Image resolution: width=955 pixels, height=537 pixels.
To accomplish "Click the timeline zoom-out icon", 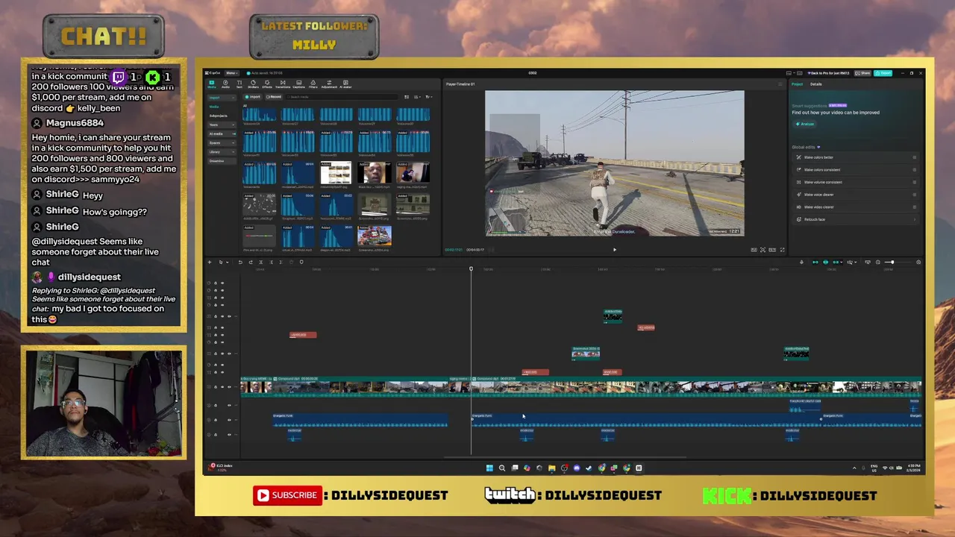I will 878,262.
